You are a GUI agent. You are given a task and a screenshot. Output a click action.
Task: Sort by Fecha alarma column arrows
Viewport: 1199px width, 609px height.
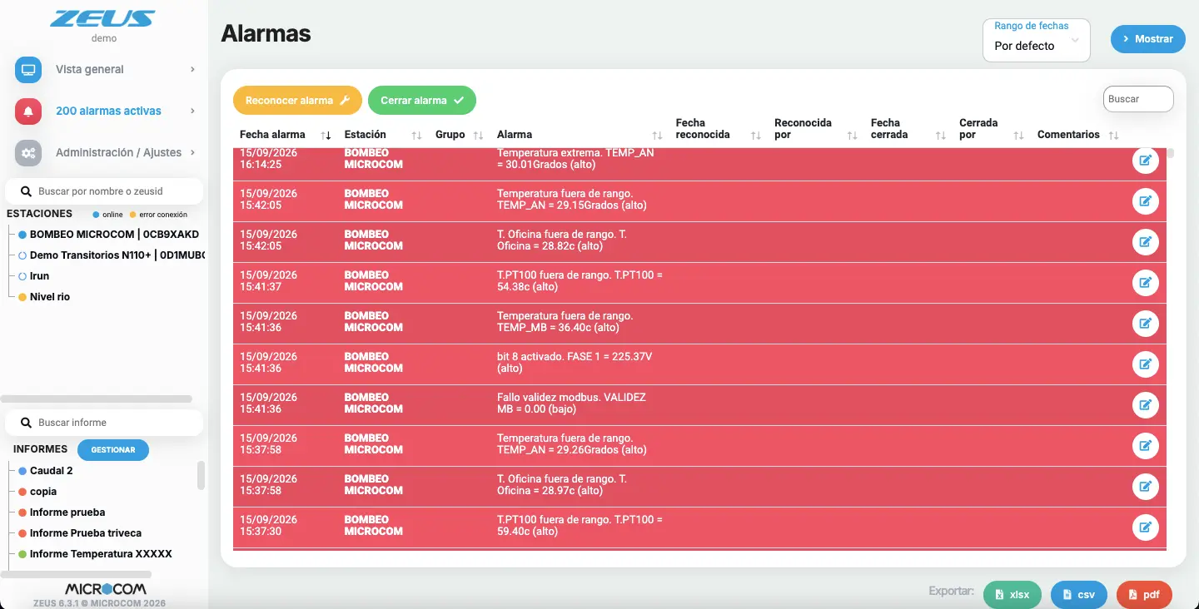[326, 135]
